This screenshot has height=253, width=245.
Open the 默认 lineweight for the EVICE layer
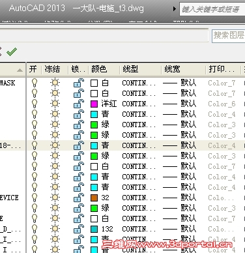(x=180, y=198)
